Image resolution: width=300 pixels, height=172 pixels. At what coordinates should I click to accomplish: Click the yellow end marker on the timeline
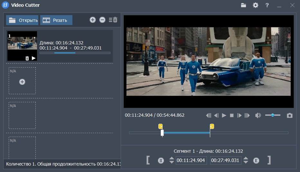tap(212, 126)
